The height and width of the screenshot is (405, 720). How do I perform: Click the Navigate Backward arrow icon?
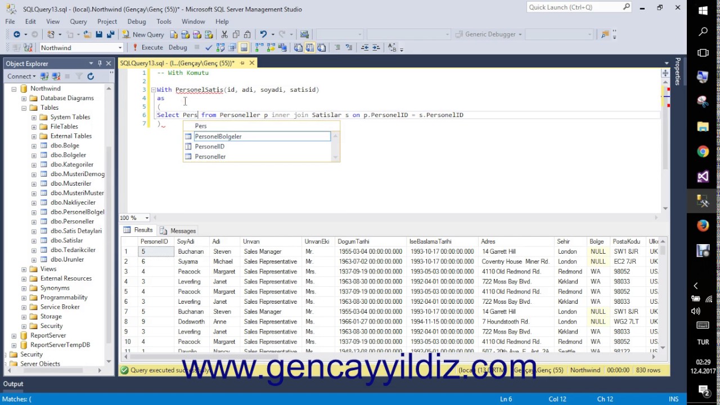(17, 34)
